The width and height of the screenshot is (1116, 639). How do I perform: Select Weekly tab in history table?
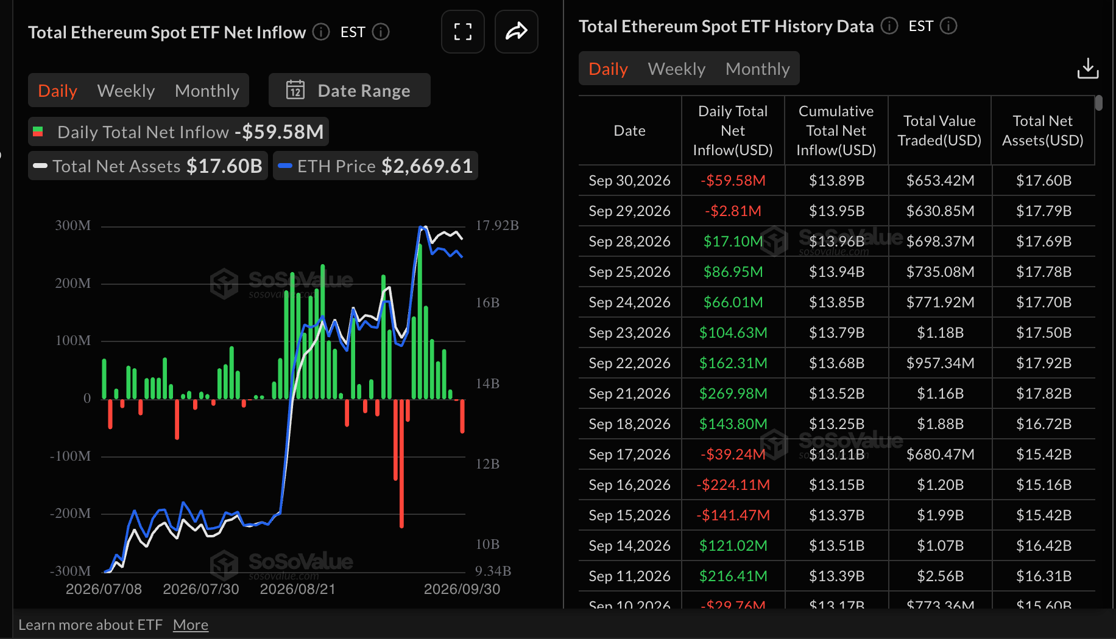pyautogui.click(x=677, y=69)
